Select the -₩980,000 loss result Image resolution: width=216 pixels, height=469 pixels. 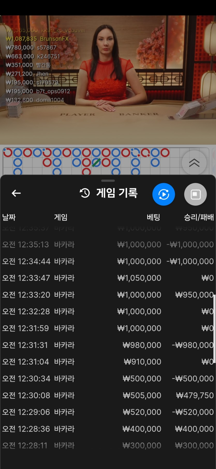193,345
